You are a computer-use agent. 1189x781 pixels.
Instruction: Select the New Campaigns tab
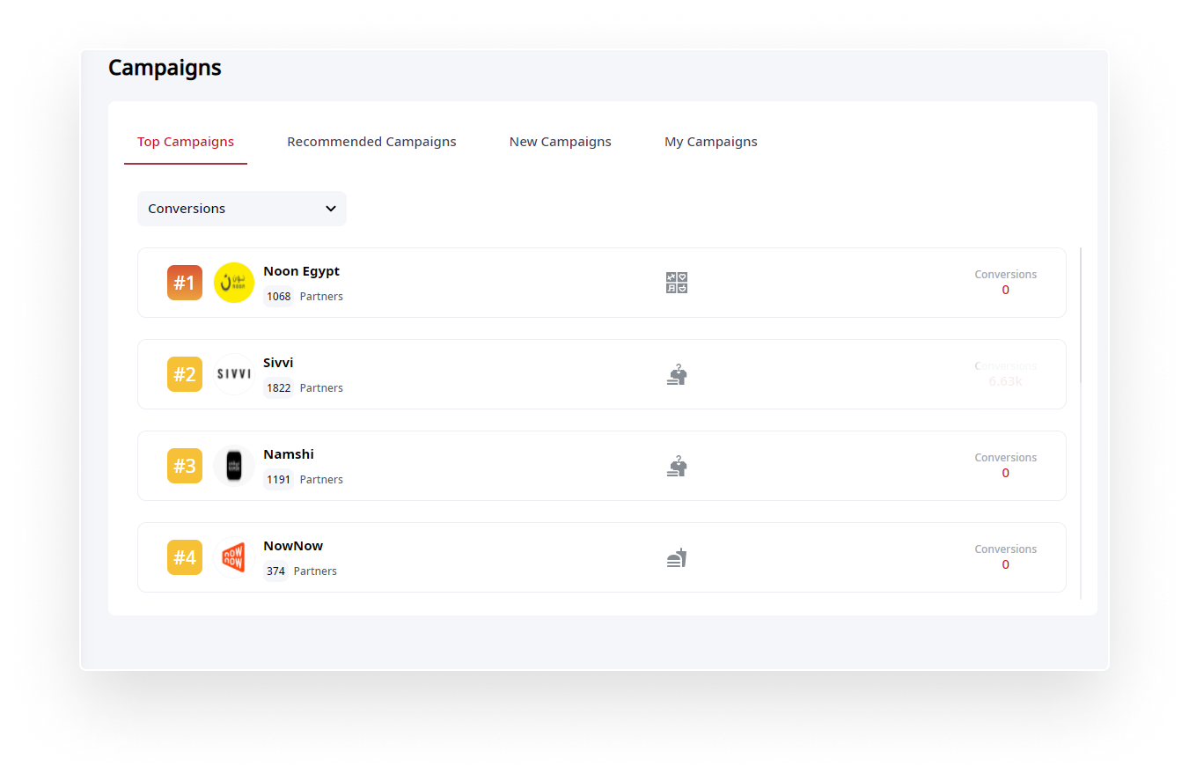(x=560, y=142)
